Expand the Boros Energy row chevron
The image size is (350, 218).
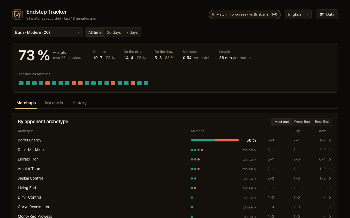[x=330, y=140]
